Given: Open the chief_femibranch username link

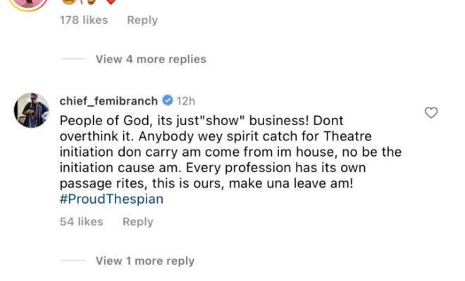Looking at the screenshot, I should tap(110, 100).
